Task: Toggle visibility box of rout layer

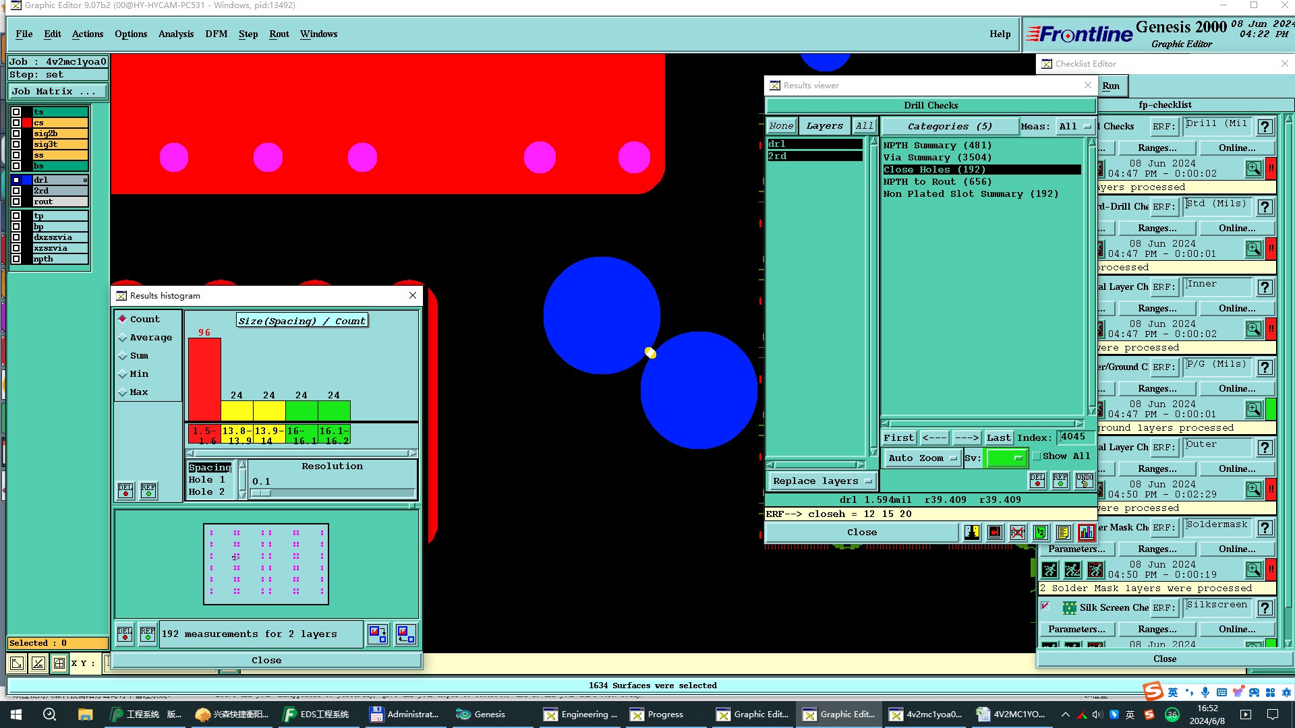Action: (x=16, y=202)
